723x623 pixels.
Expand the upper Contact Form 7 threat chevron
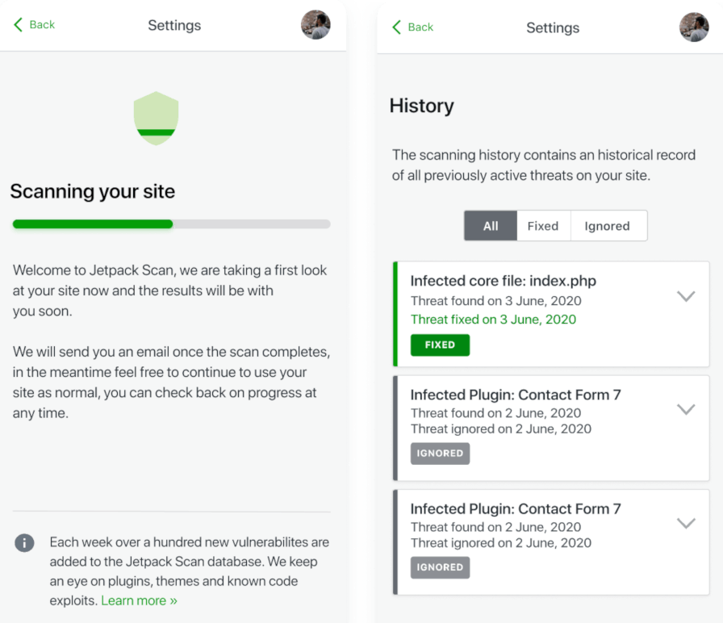pos(685,409)
